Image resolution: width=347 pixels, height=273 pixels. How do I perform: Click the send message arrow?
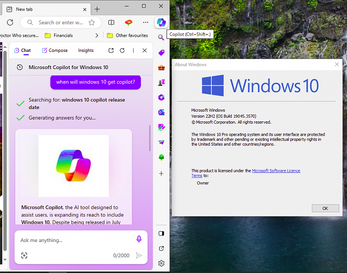139,255
